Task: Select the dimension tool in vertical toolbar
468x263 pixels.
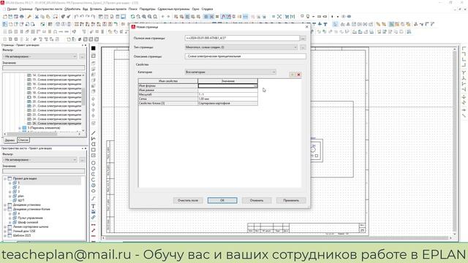Action: tap(94, 224)
